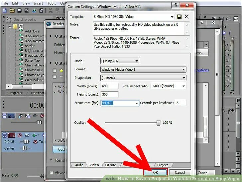Click the Cut scissors icon
Screen dimensions: 242x182
[x=51, y=11]
